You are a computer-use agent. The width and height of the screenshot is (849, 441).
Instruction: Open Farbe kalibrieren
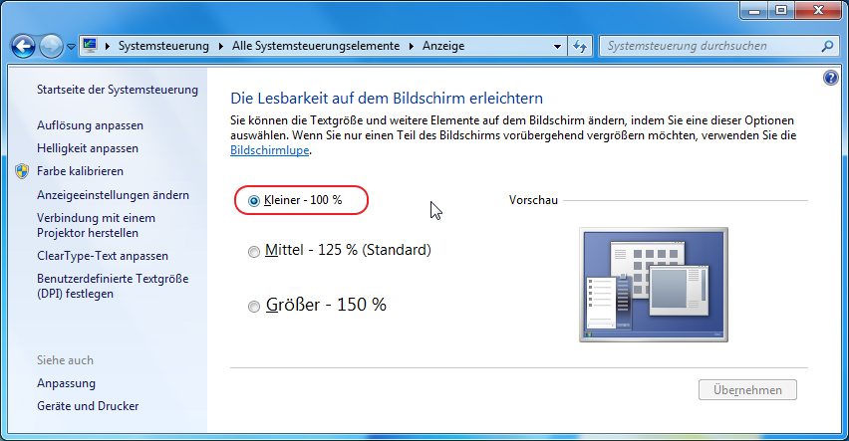80,171
